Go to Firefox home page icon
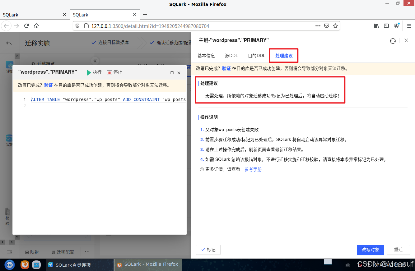The width and height of the screenshot is (415, 271). pos(36,26)
